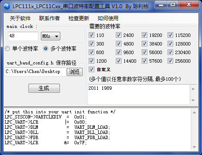Click the 生成 generate button

pos(44,88)
